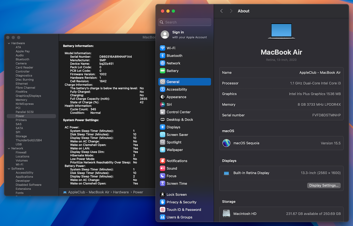Collapse the Hardware section in System Information

pos(9,43)
